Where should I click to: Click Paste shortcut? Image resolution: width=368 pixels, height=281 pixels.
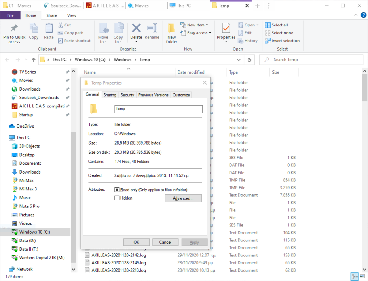click(74, 41)
